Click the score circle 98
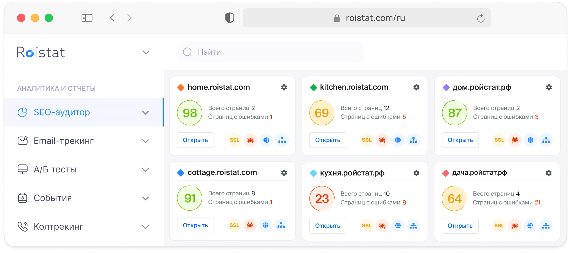This screenshot has width=571, height=253. [190, 113]
